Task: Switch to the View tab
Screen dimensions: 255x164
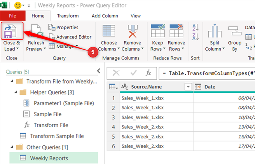Action: 135,16
